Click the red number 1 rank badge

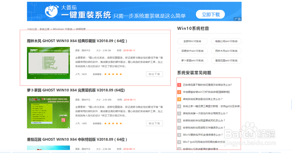click(x=179, y=85)
